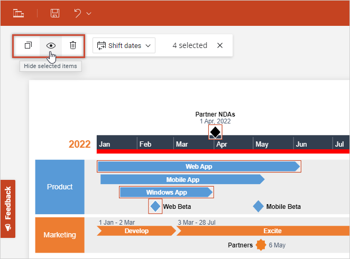Click the Apr month on the timescale
The image size is (350, 259).
(x=222, y=145)
